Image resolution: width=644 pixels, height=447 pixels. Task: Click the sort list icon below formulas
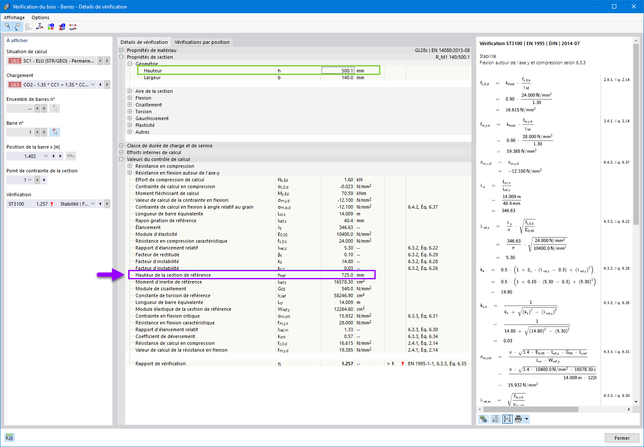coord(495,419)
